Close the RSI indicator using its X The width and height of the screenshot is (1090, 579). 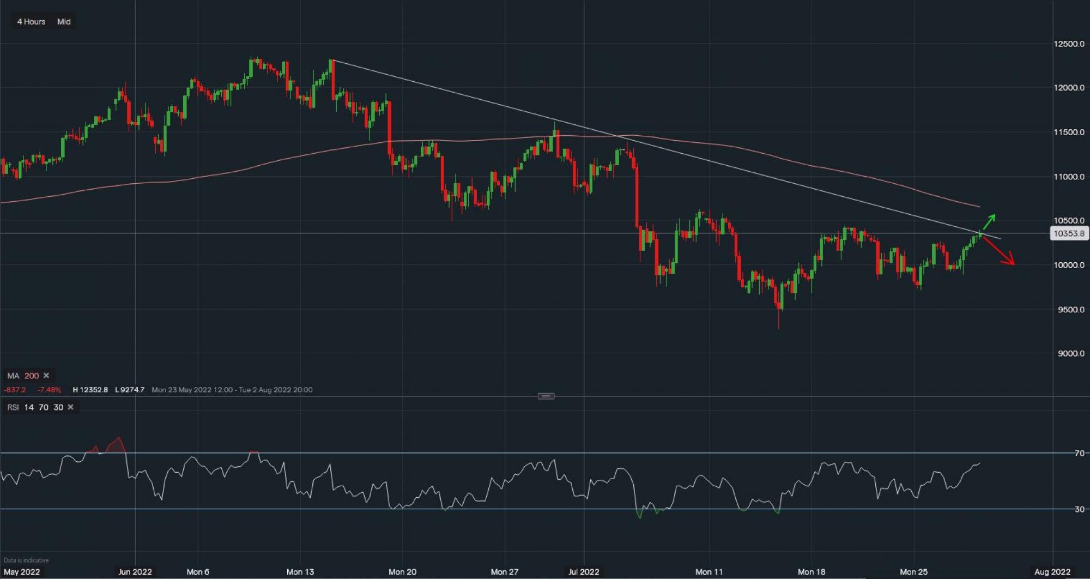pos(70,407)
